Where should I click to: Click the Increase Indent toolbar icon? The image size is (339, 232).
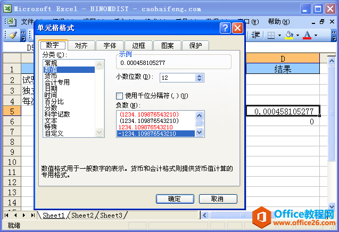tap(255, 35)
